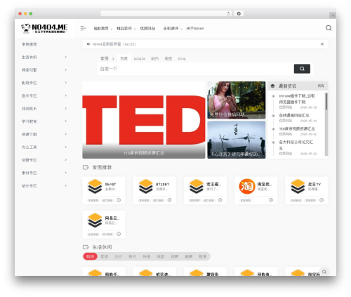Select the red 购物 category pill
Viewport: 351px width, 297px height.
point(90,256)
